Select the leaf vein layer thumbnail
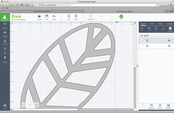Image resolution: width=174 pixels, height=113 pixels. 143,41
